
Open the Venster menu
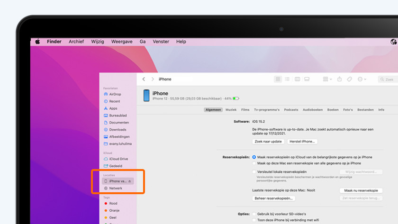pyautogui.click(x=161, y=42)
